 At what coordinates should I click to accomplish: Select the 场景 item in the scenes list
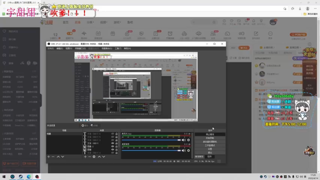tap(64, 134)
